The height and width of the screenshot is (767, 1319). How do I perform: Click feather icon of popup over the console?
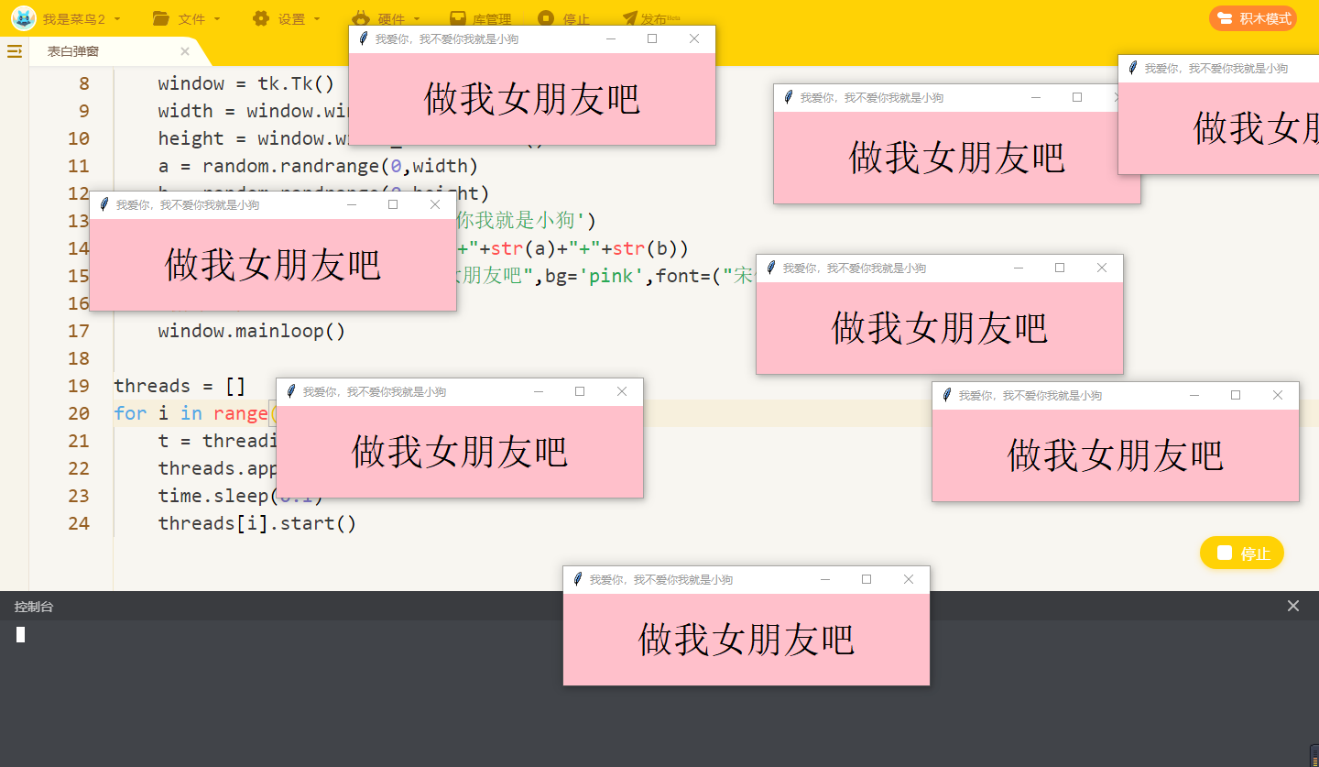coord(578,579)
